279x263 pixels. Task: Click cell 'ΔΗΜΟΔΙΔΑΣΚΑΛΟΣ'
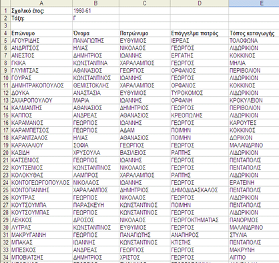(x=200, y=190)
